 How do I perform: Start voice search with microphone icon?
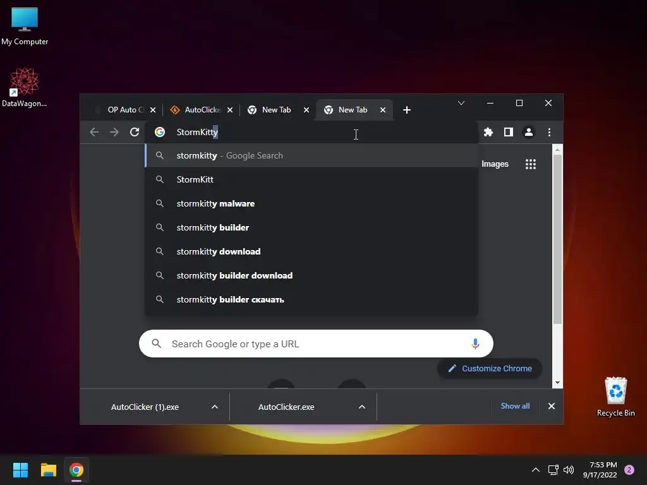pyautogui.click(x=475, y=344)
